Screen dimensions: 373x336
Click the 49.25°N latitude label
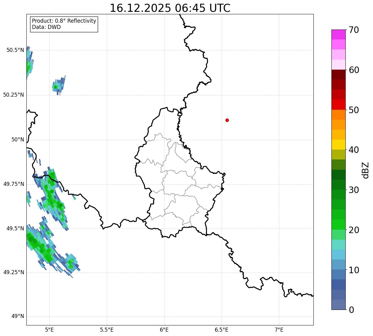pyautogui.click(x=14, y=272)
